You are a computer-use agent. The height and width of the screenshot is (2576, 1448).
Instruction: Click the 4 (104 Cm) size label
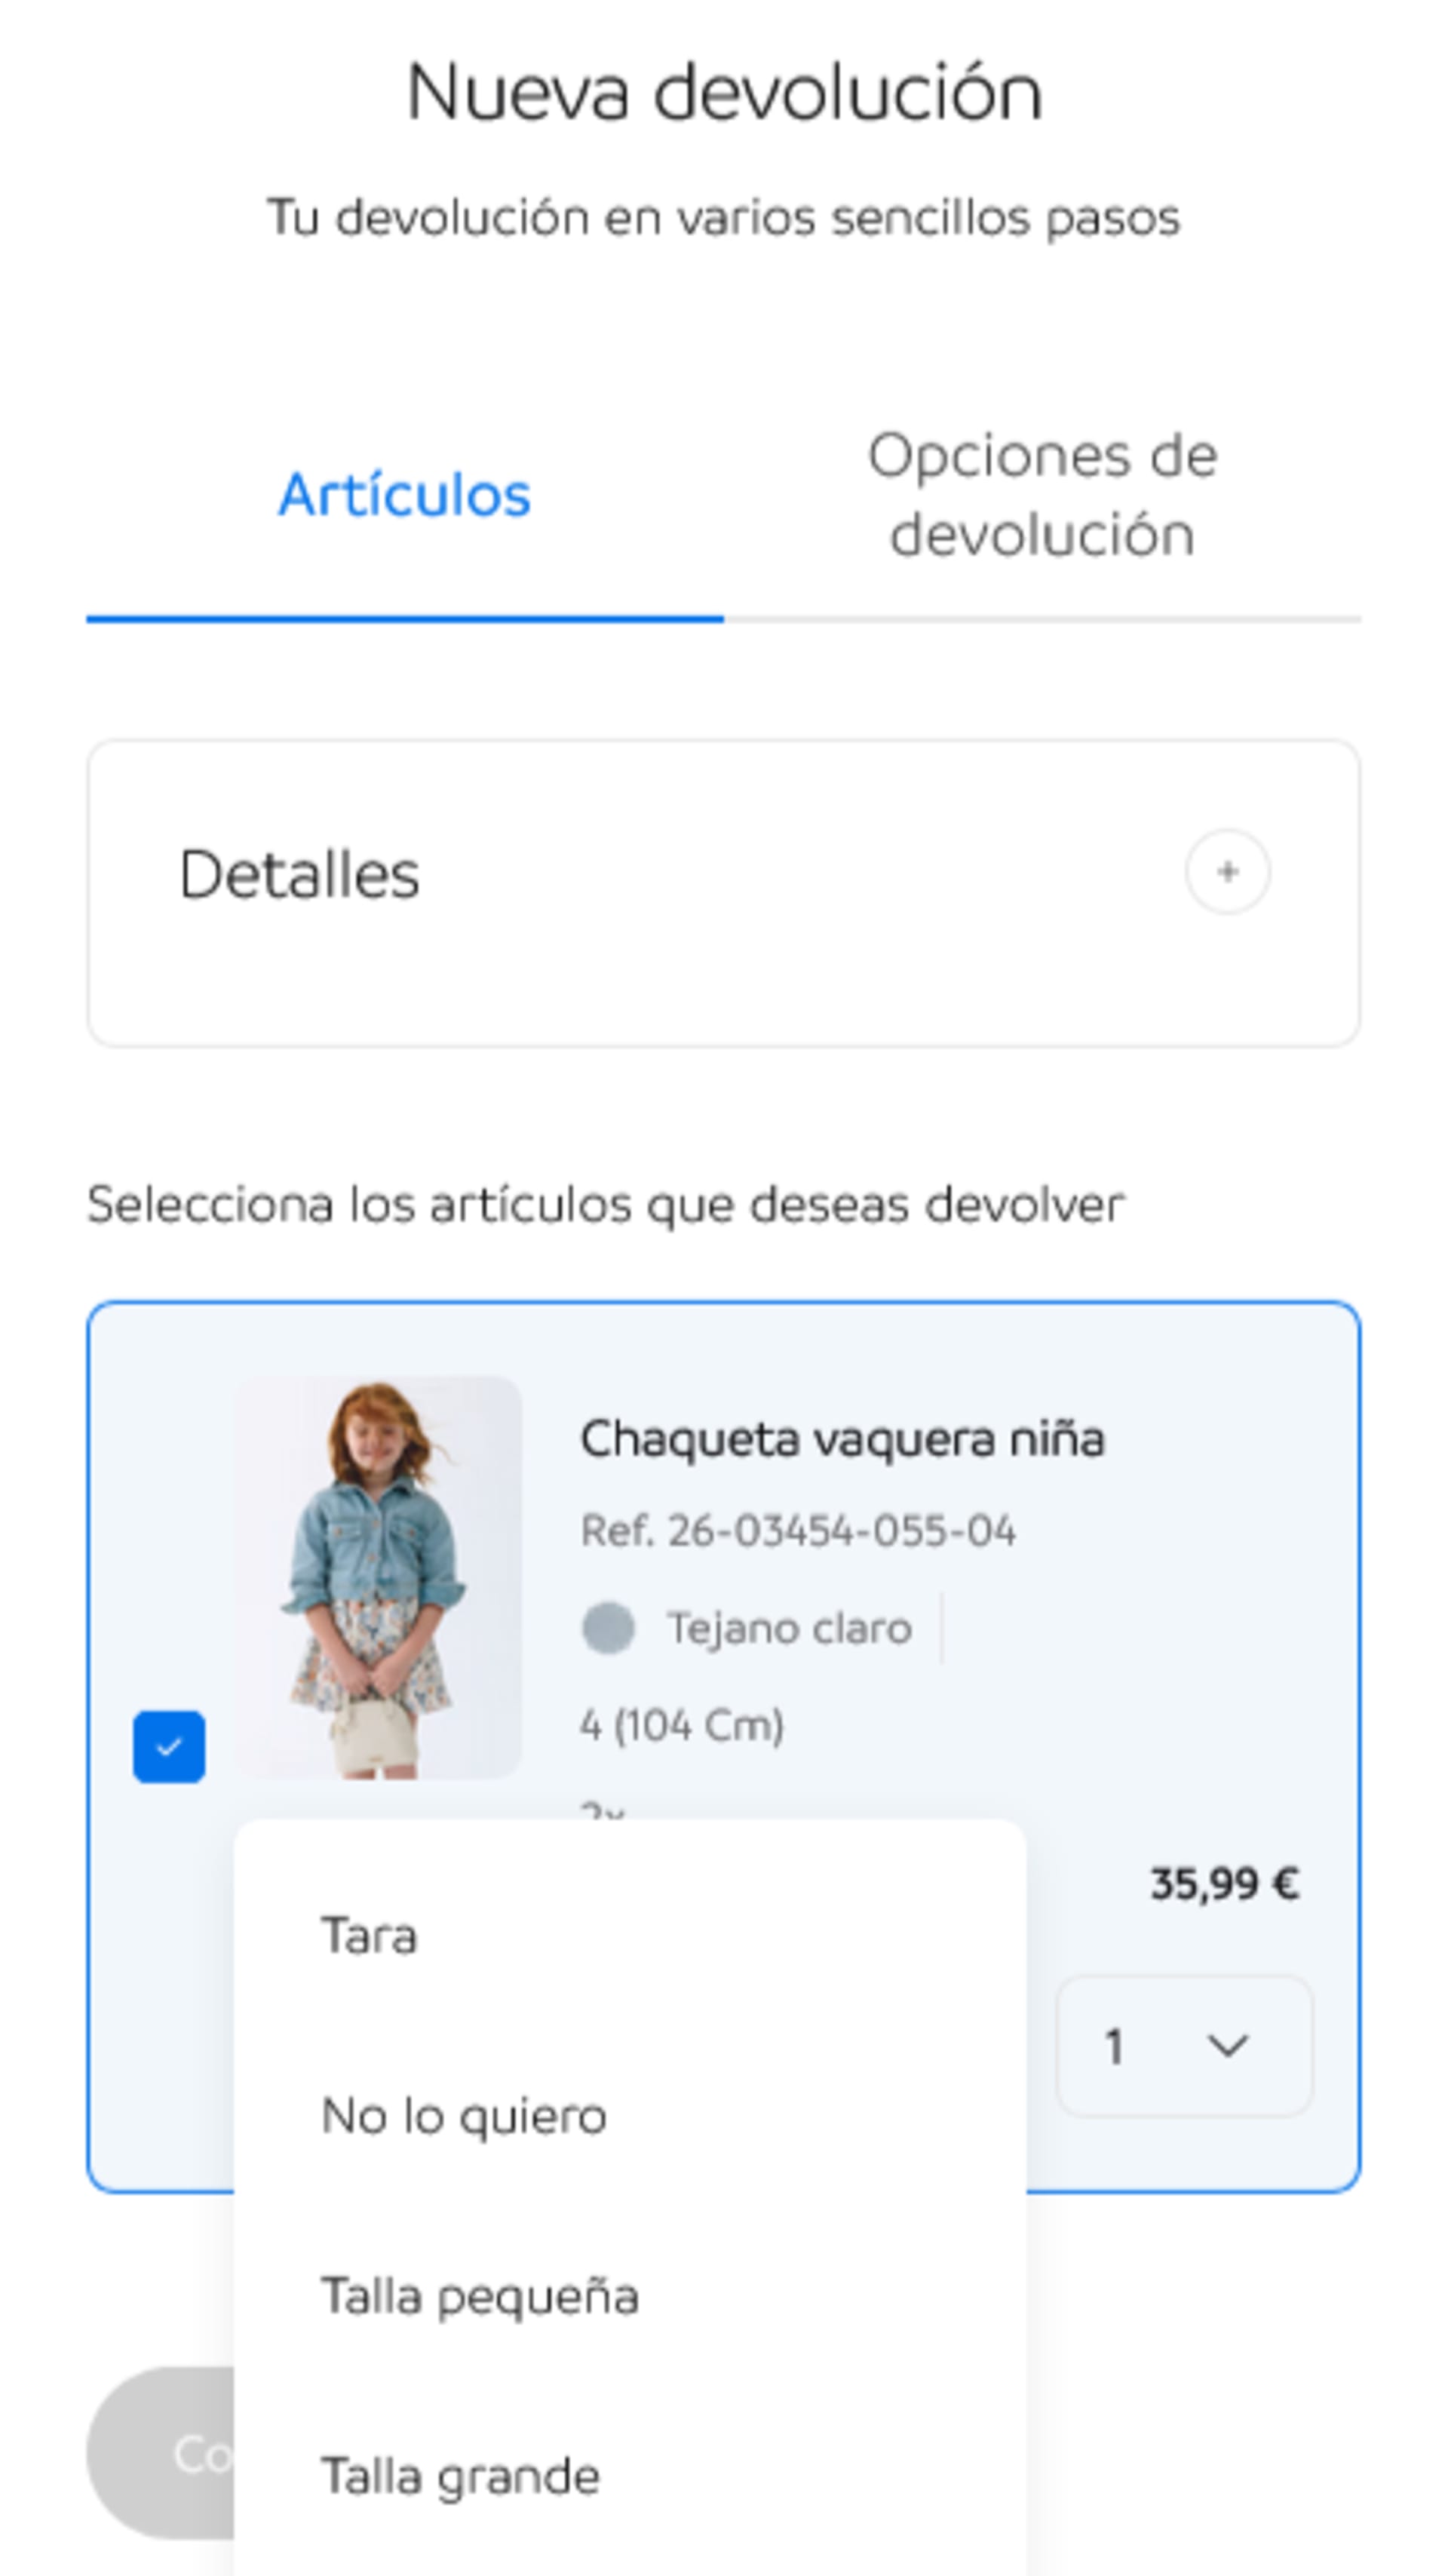[682, 1726]
